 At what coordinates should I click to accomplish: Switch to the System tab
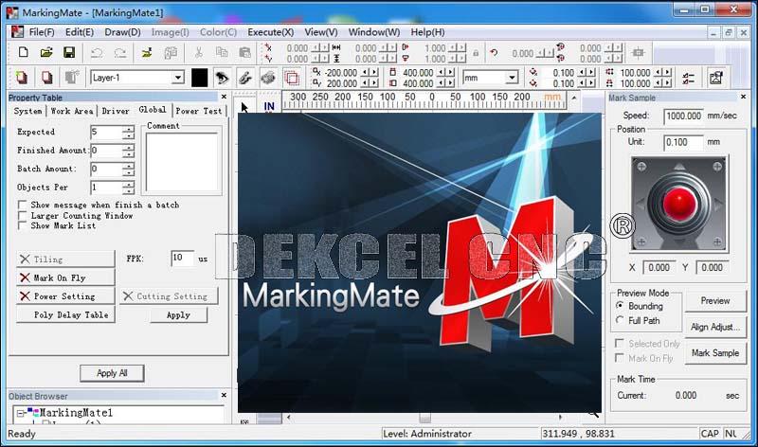tap(27, 111)
